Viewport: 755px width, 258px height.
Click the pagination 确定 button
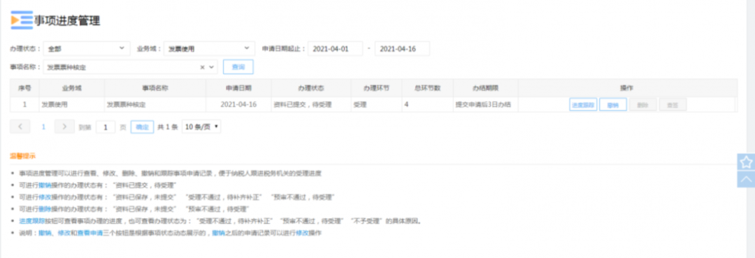[142, 127]
